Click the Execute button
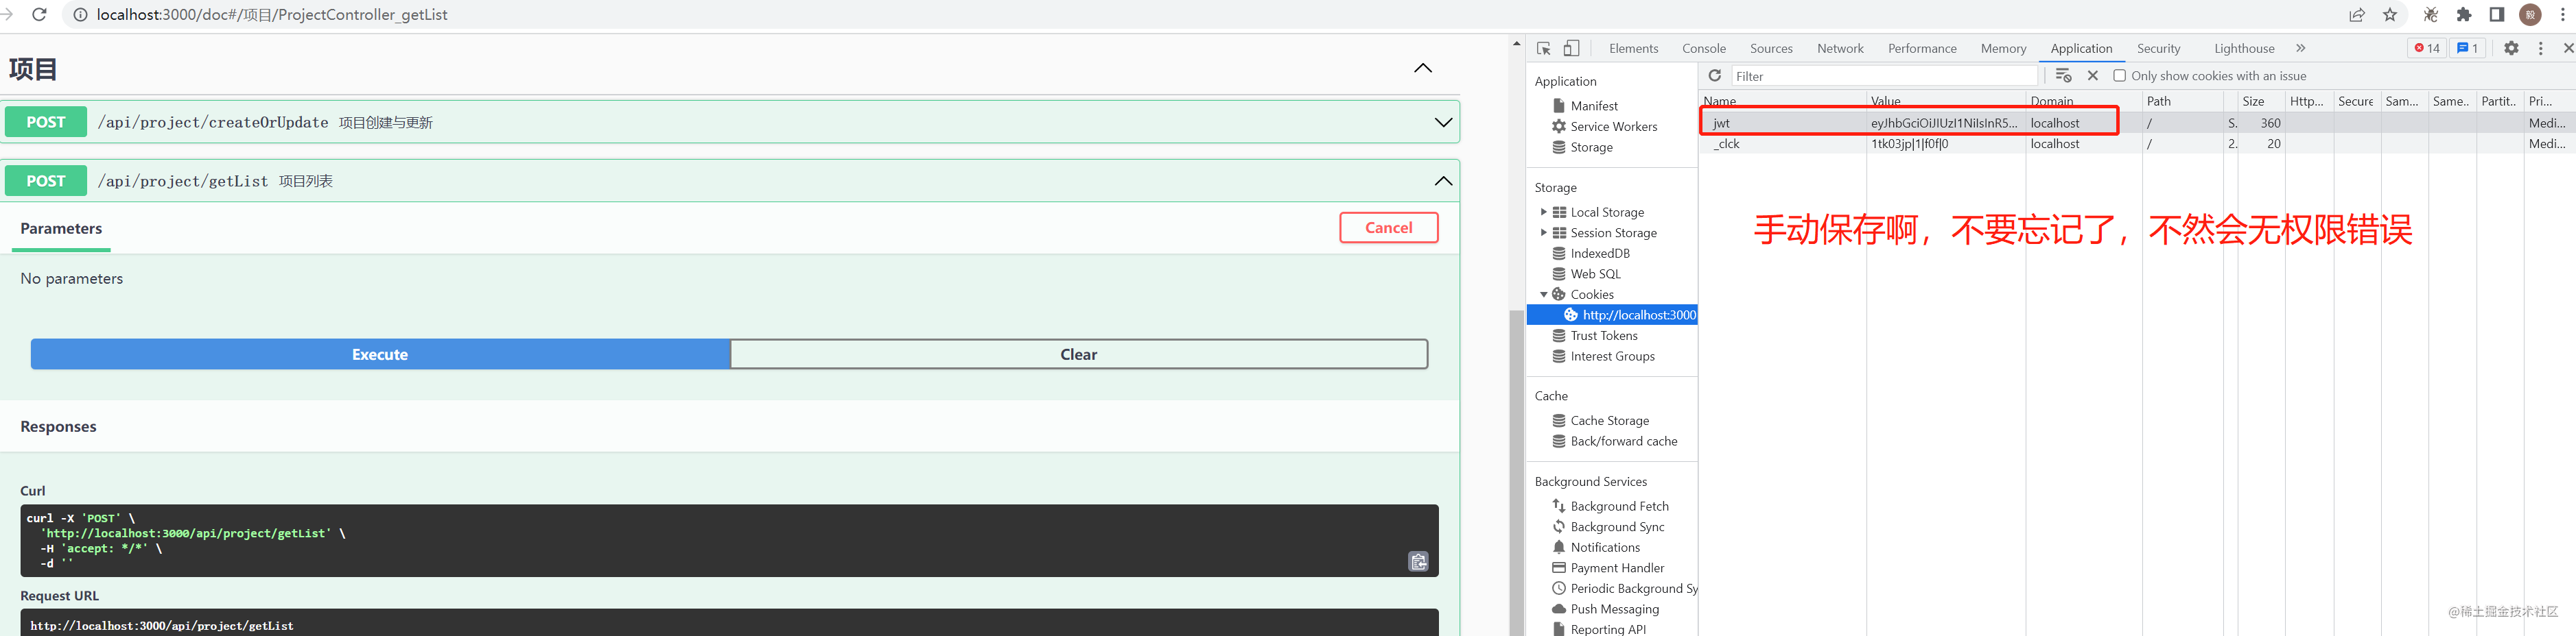This screenshot has width=2576, height=636. coord(380,354)
